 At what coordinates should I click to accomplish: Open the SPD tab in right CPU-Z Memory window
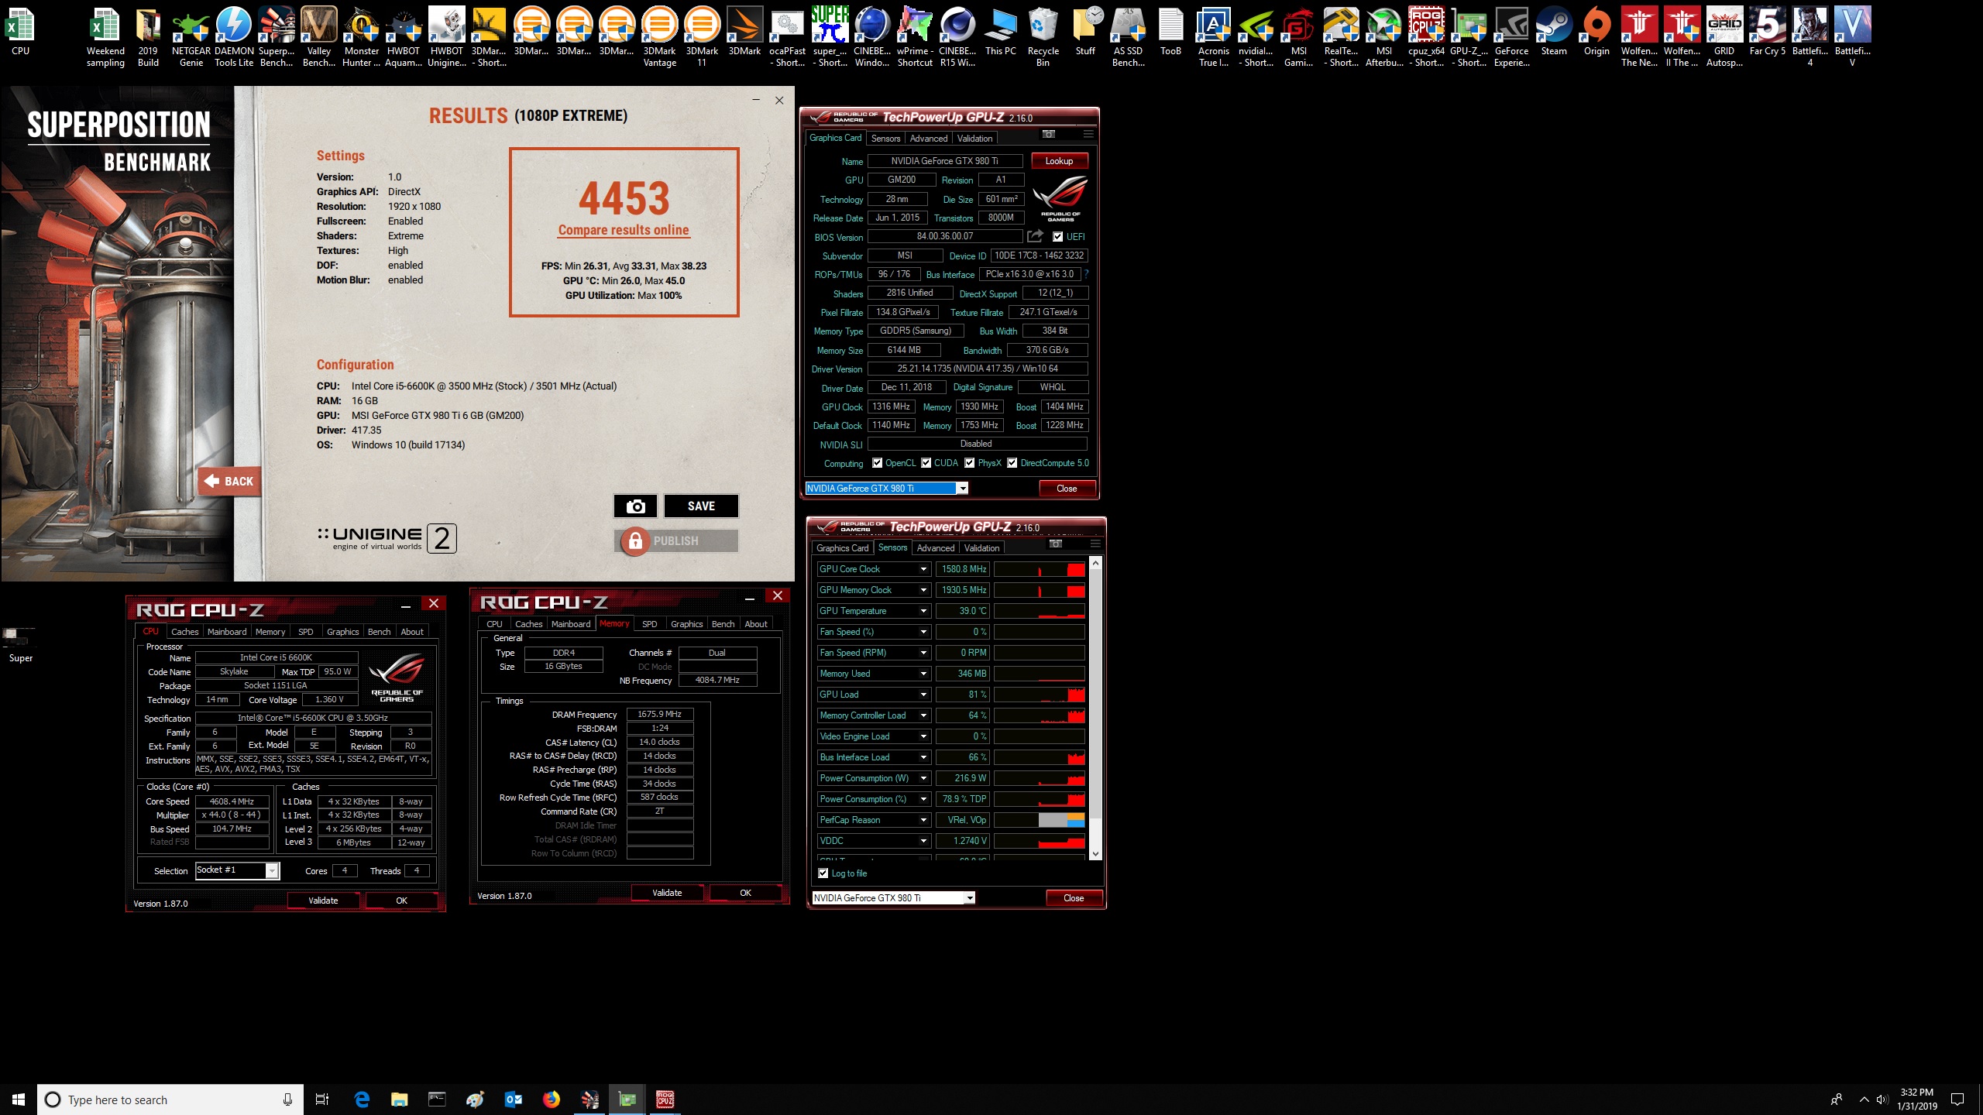649,624
